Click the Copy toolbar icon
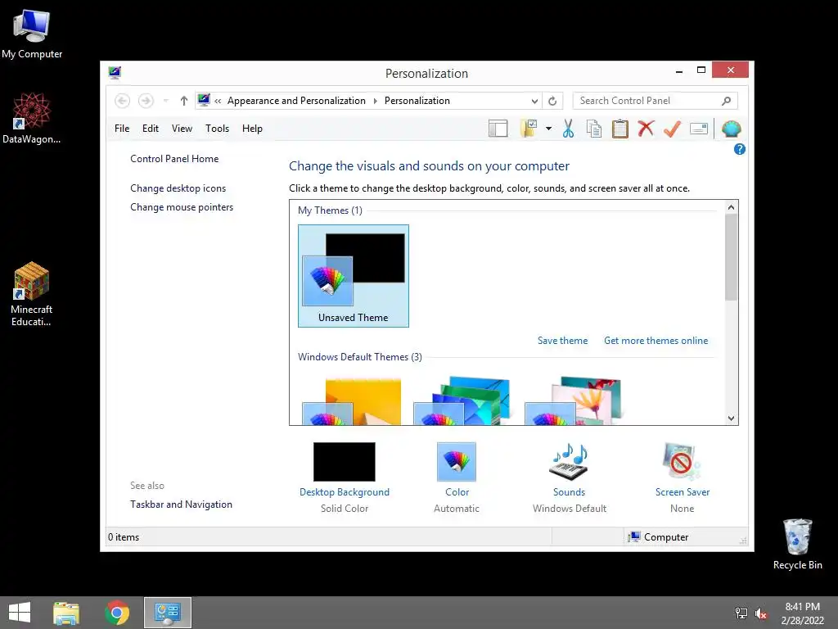The height and width of the screenshot is (629, 838). click(594, 129)
